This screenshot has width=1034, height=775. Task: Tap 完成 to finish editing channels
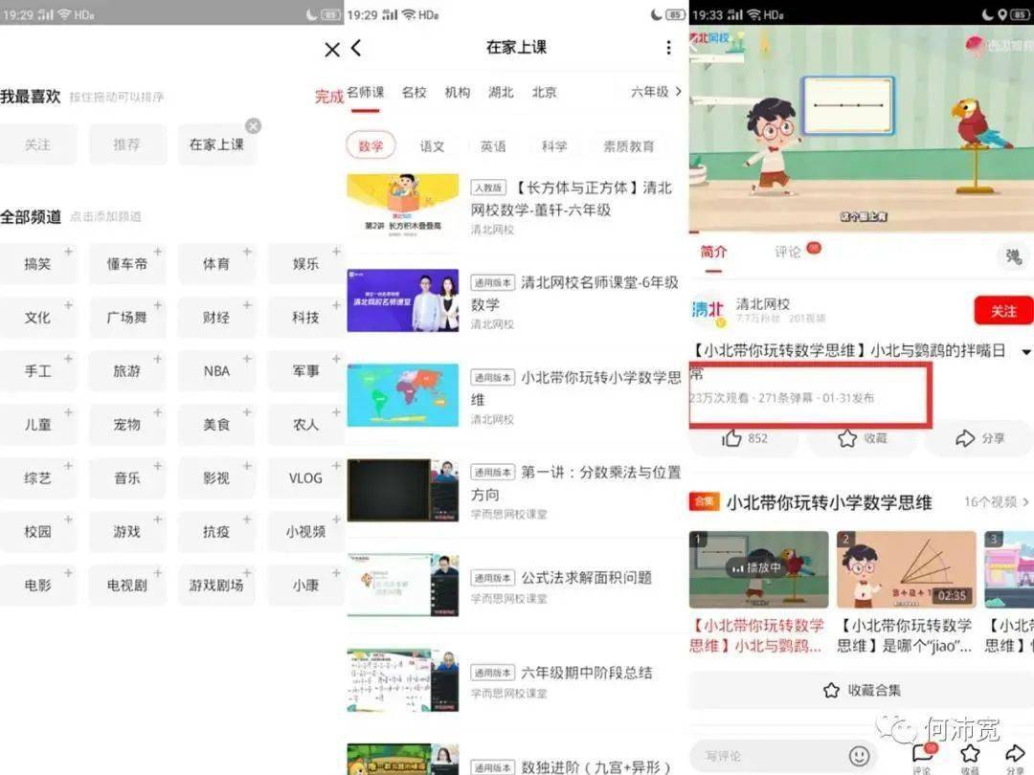click(329, 97)
